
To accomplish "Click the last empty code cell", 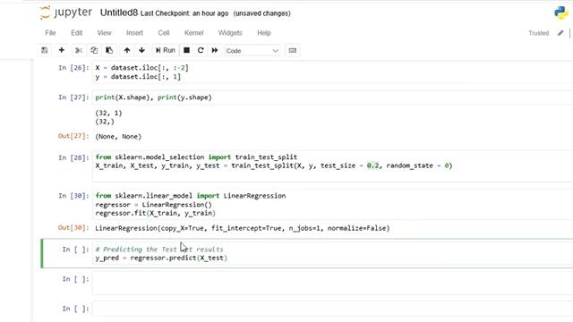I will 332,309.
